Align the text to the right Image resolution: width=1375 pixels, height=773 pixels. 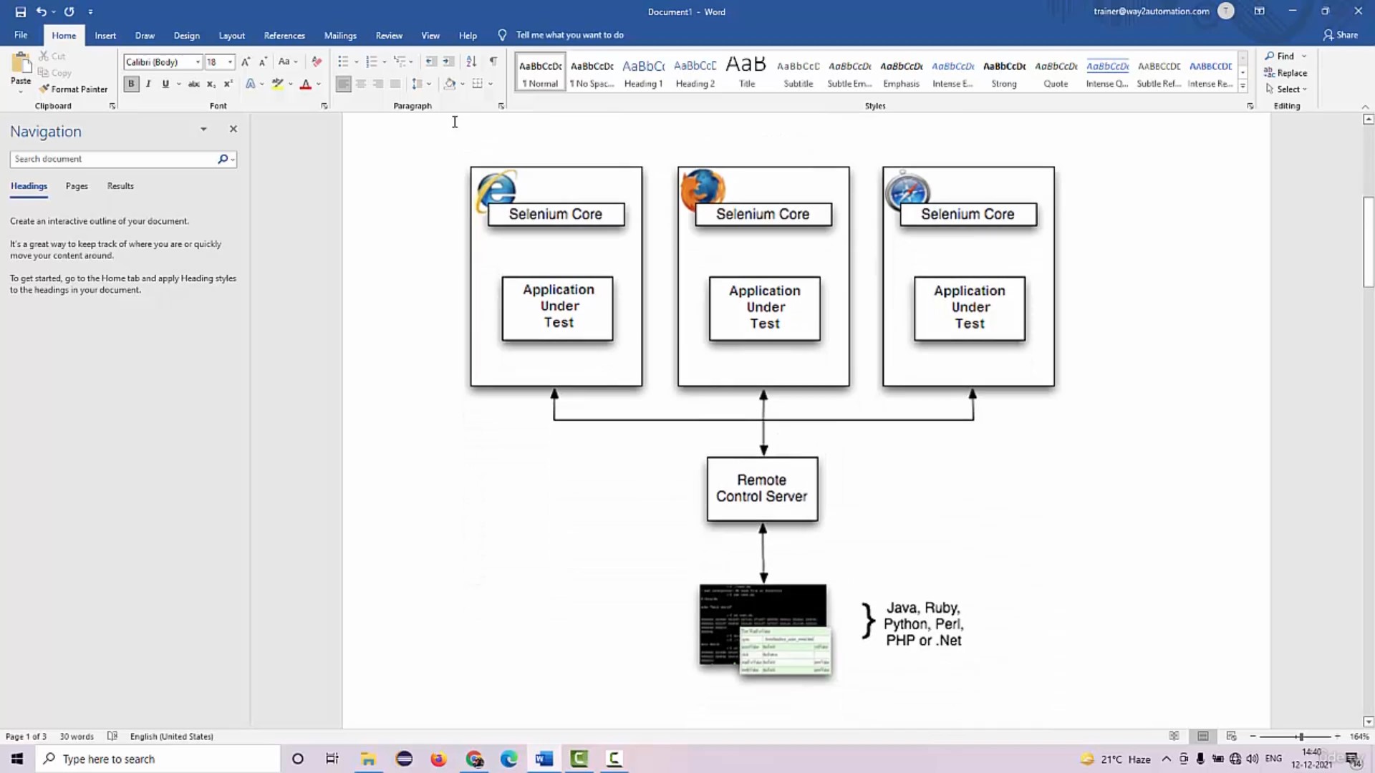(x=378, y=84)
